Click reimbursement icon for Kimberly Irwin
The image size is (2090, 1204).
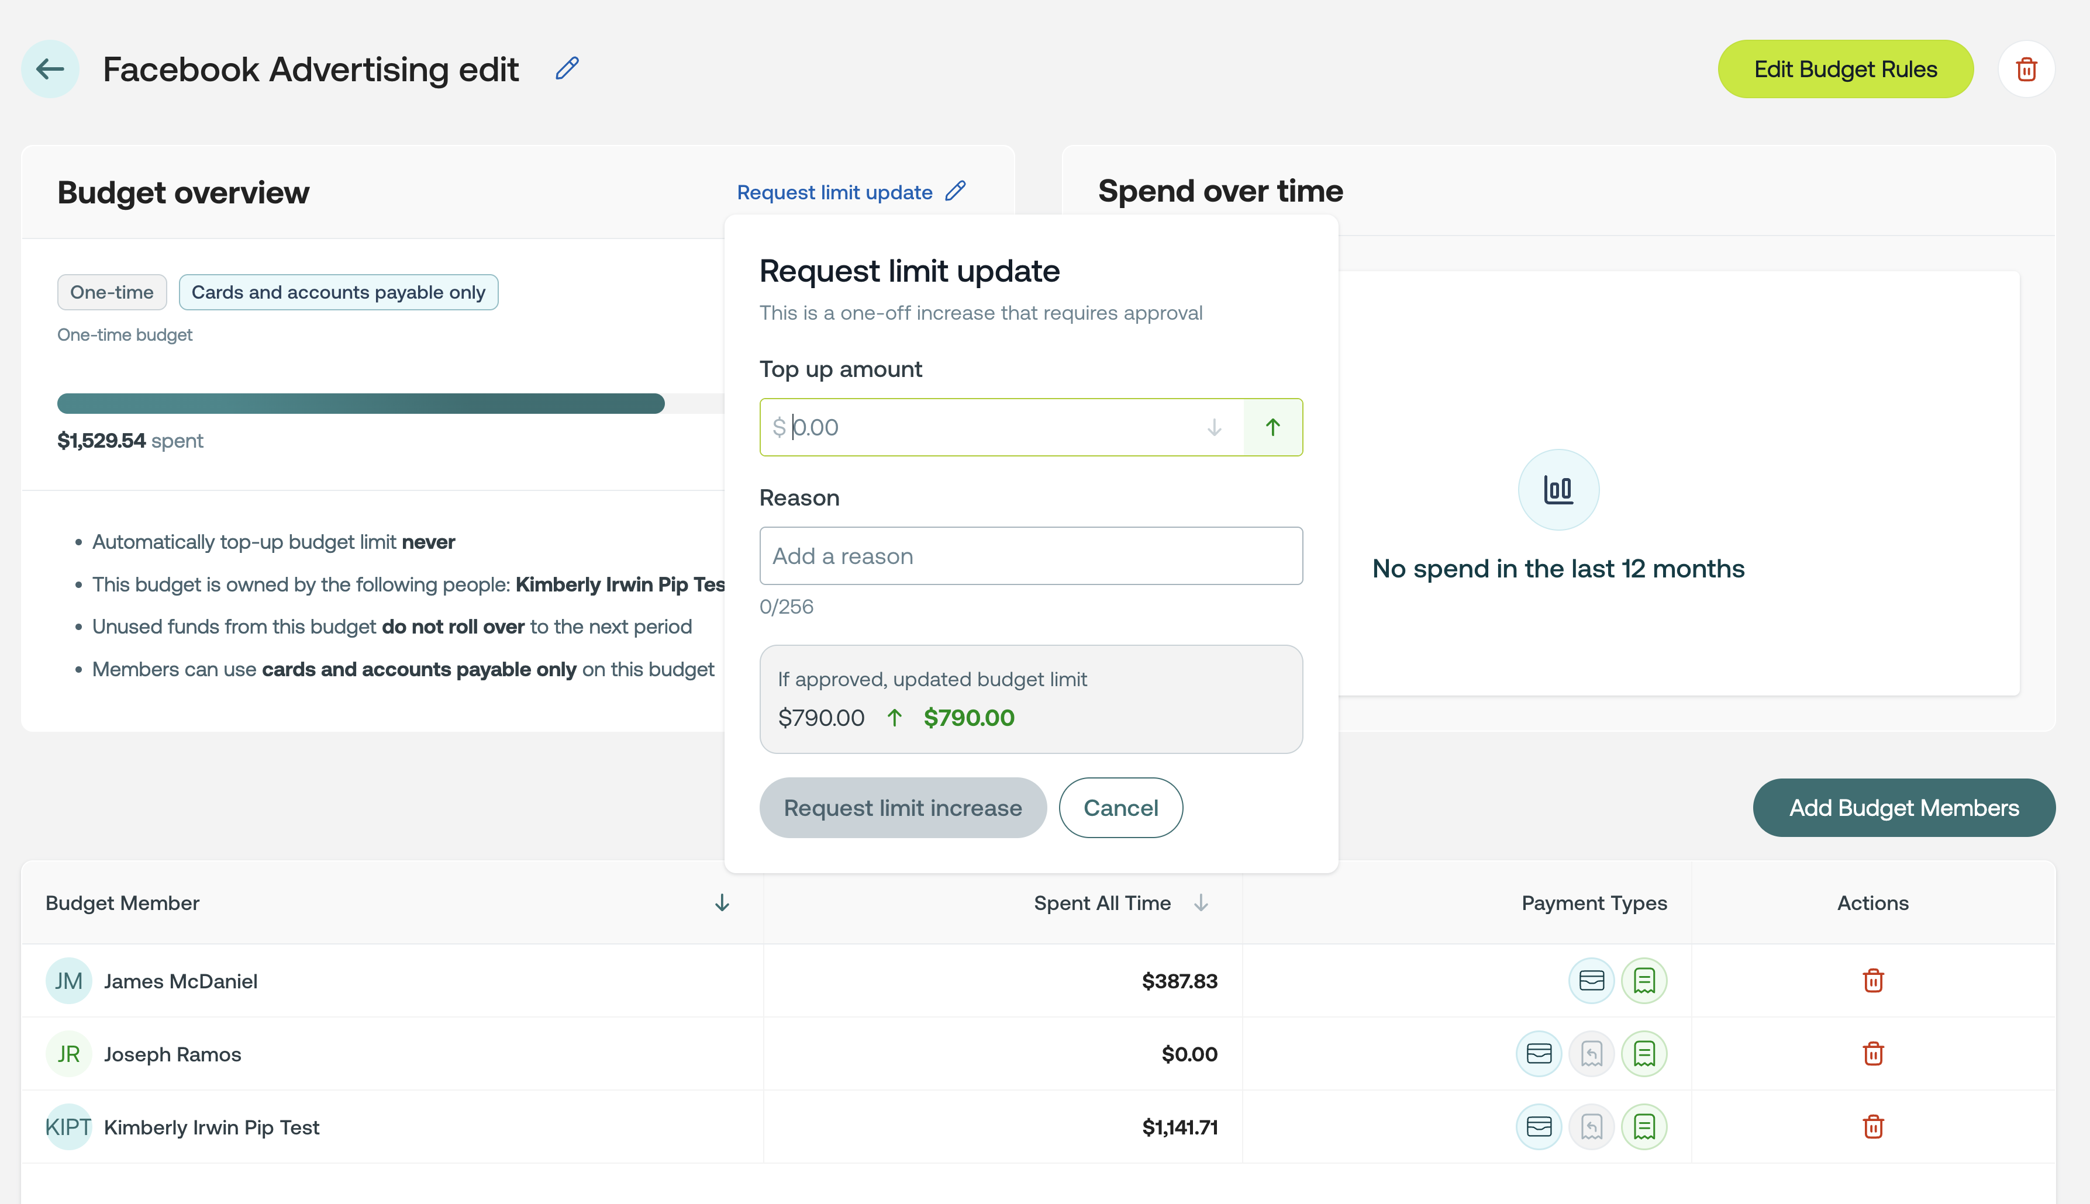[x=1591, y=1126]
